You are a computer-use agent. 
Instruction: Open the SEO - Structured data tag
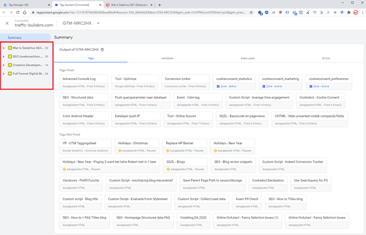[x=84, y=101]
